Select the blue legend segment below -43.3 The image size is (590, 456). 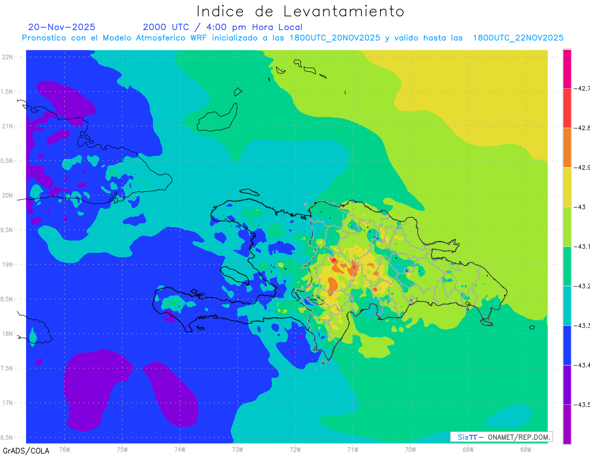click(567, 345)
